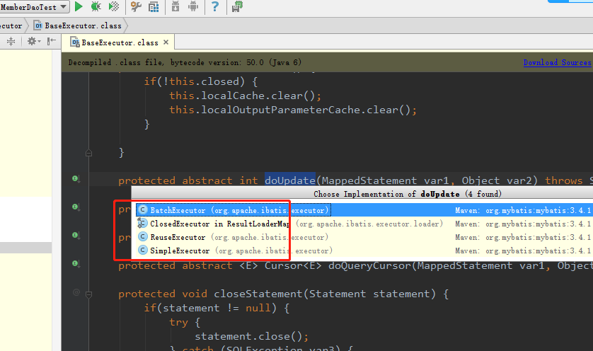Click Maven library label on BatchExecutor row
The height and width of the screenshot is (351, 593).
tap(523, 210)
